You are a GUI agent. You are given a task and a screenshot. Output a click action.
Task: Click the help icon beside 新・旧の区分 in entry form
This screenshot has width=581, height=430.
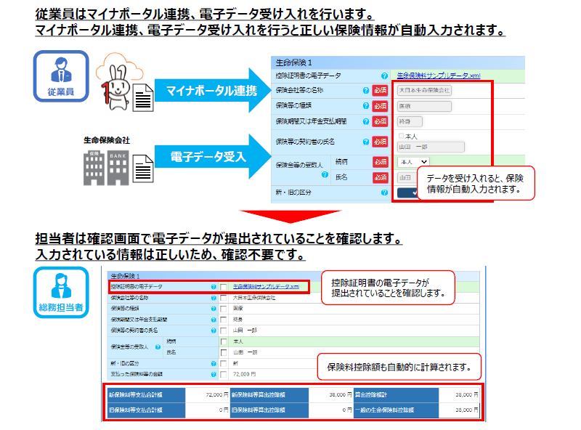[x=384, y=192]
